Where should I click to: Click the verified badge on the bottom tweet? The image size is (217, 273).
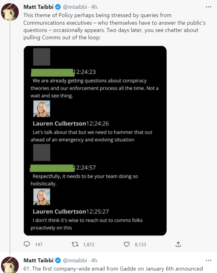57,260
